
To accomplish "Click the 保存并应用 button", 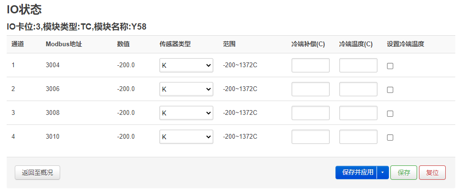I will [356, 173].
